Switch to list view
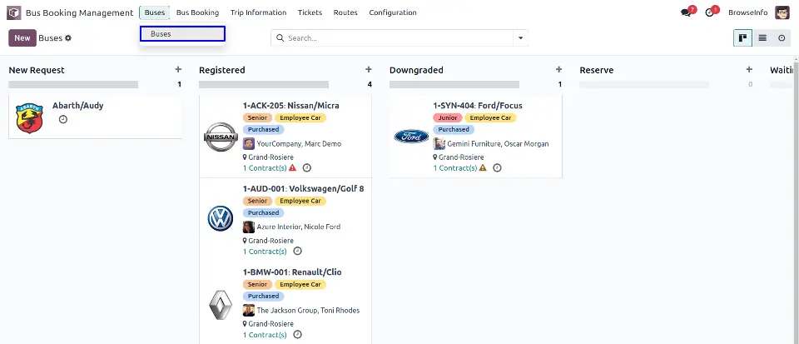The height and width of the screenshot is (344, 799). 762,38
